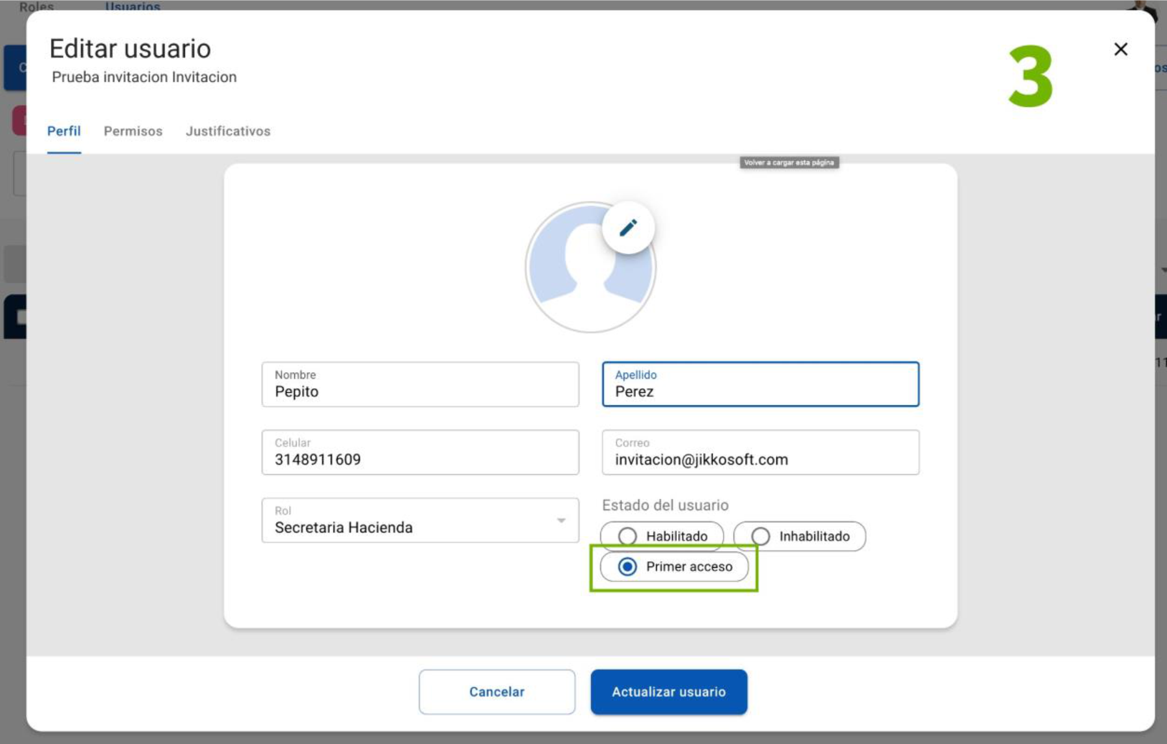This screenshot has width=1167, height=744.
Task: Click the Correo email field
Action: tap(761, 453)
